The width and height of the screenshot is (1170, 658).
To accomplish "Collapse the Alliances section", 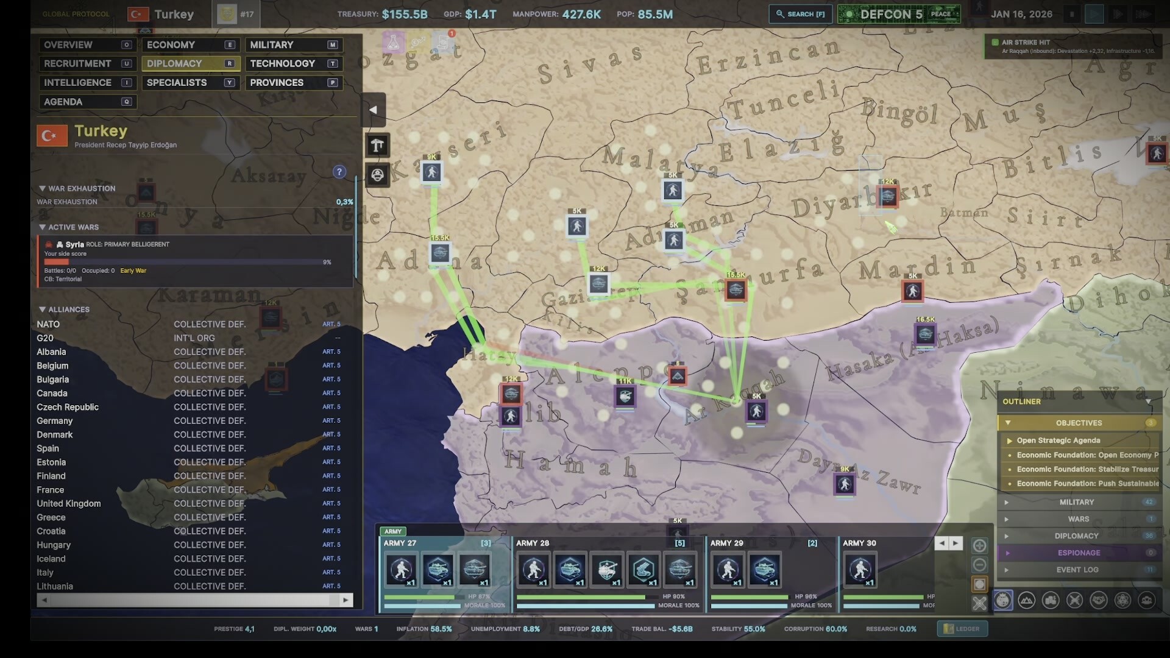I will pos(42,310).
